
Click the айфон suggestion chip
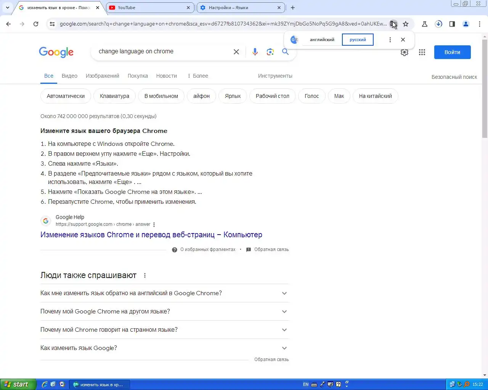click(201, 96)
